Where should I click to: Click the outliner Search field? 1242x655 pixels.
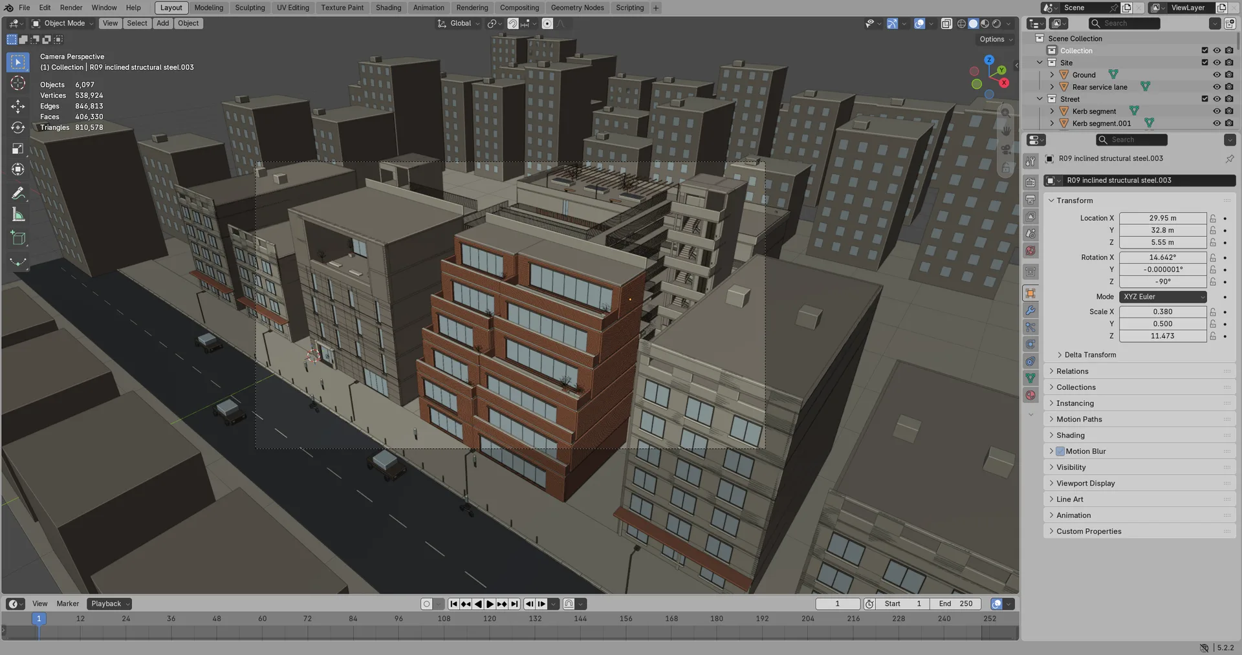coord(1124,23)
